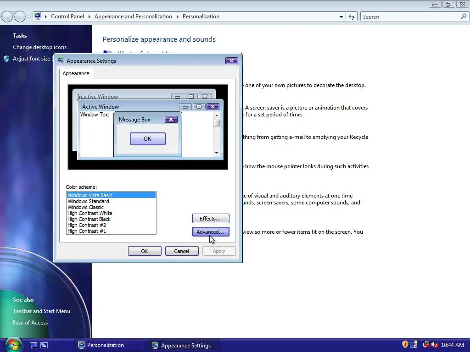Click the Forward navigation arrow
Image resolution: width=470 pixels, height=352 pixels.
point(20,16)
